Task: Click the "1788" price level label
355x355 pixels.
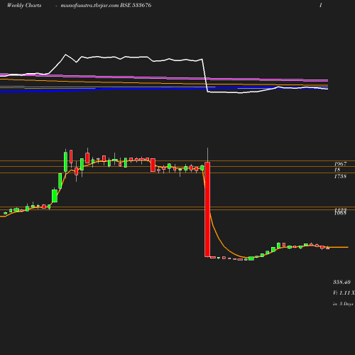Action: tap(340, 176)
